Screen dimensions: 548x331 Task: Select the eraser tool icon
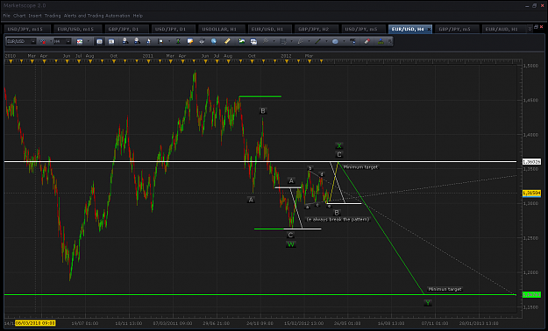point(367,41)
